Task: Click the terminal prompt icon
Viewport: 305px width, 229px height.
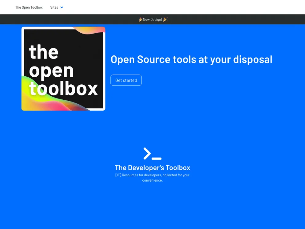Action: (x=152, y=154)
